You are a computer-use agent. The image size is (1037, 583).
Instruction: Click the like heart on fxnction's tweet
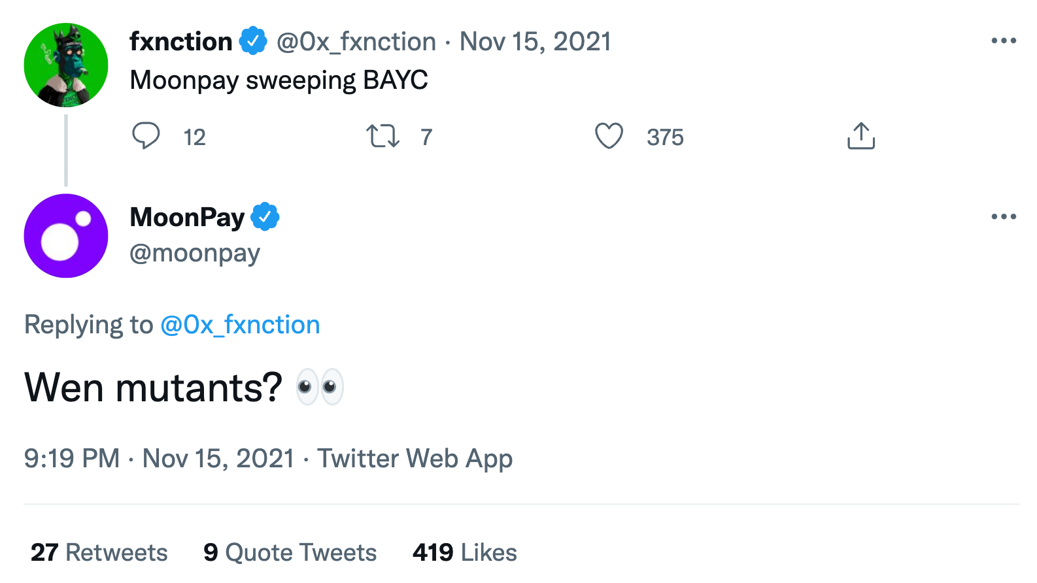pos(609,136)
